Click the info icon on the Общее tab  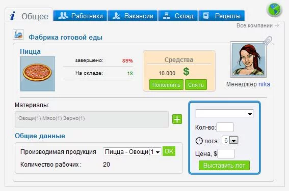tap(13, 16)
